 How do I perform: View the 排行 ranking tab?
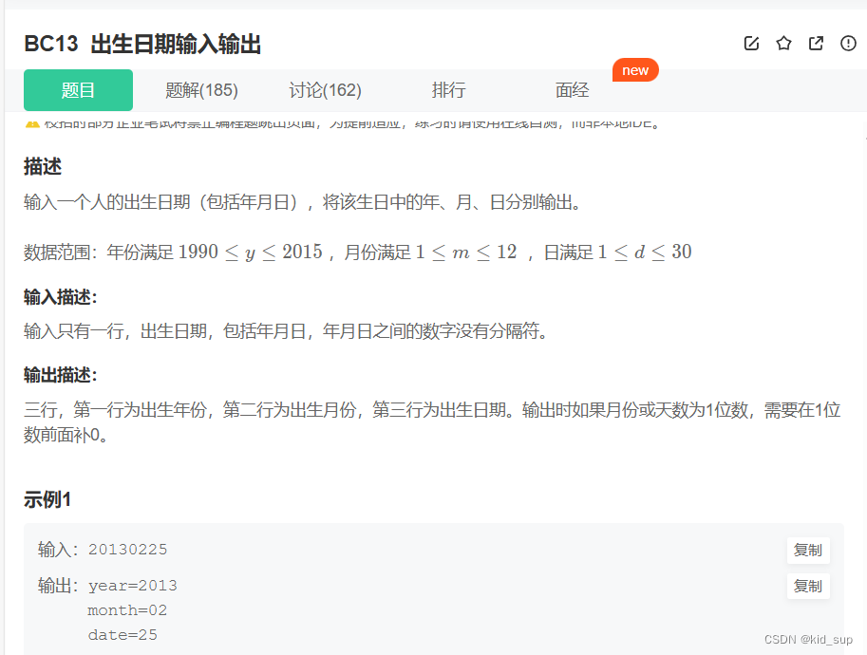pos(447,90)
